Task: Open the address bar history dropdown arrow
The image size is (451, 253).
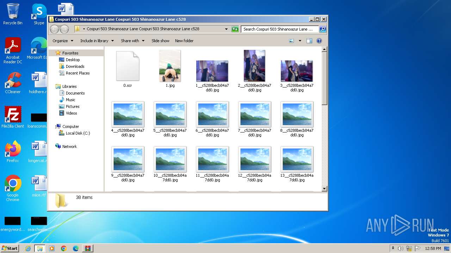Action: pos(226,29)
